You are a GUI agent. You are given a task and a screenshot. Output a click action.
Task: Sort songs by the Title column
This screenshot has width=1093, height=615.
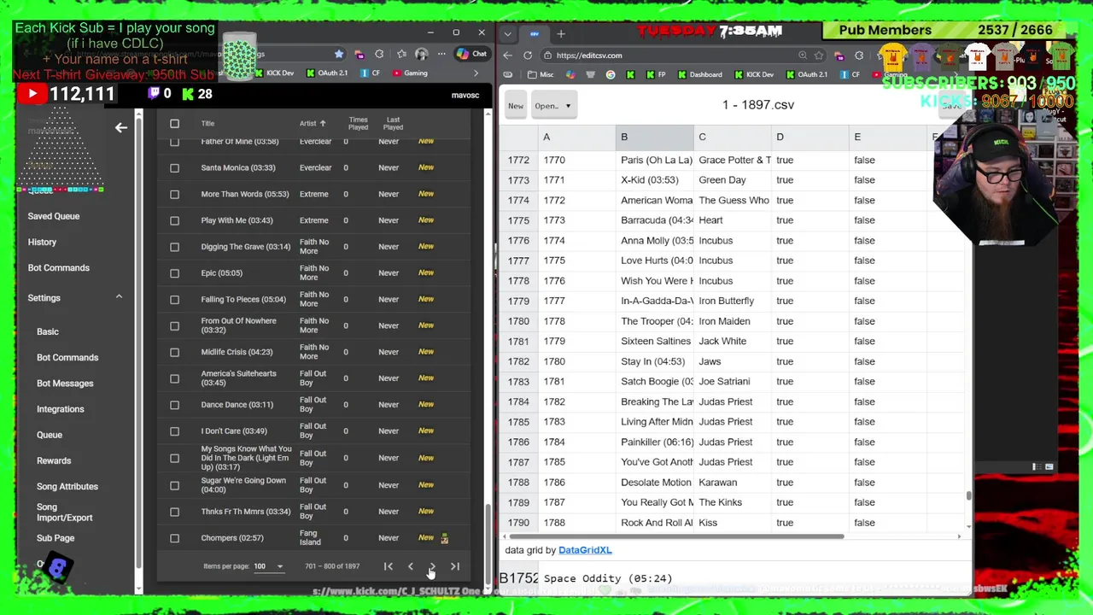(207, 124)
